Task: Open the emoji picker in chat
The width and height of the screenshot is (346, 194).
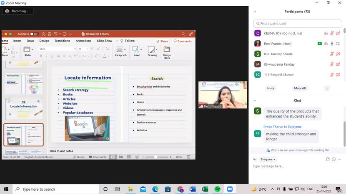Action: [334, 159]
